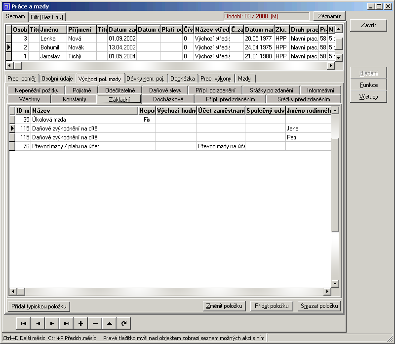This screenshot has width=395, height=344.
Task: Click Smazat položku button
Action: point(319,306)
